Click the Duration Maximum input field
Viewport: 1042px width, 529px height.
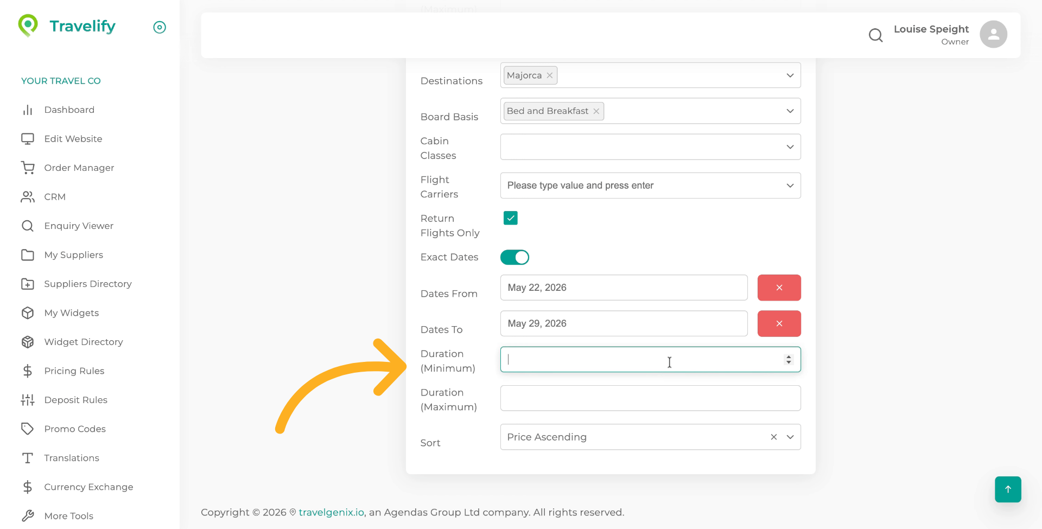pos(650,398)
